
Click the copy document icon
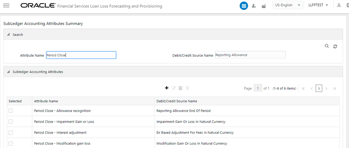(x=181, y=88)
